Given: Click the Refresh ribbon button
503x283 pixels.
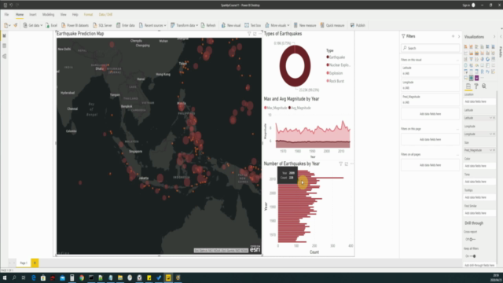Looking at the screenshot, I should coord(208,25).
